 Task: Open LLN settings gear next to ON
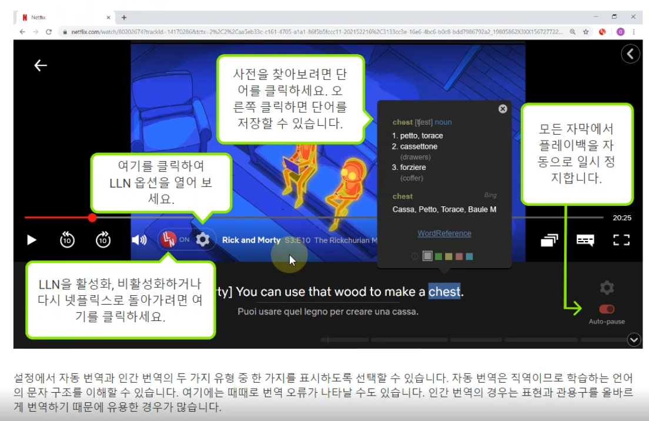pos(202,239)
